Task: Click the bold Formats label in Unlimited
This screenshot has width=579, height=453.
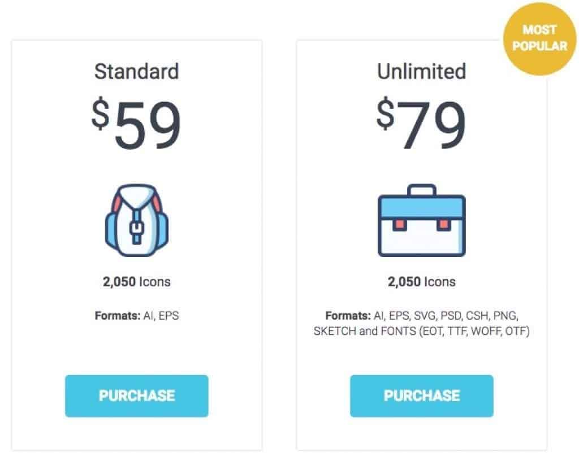Action: pos(347,316)
